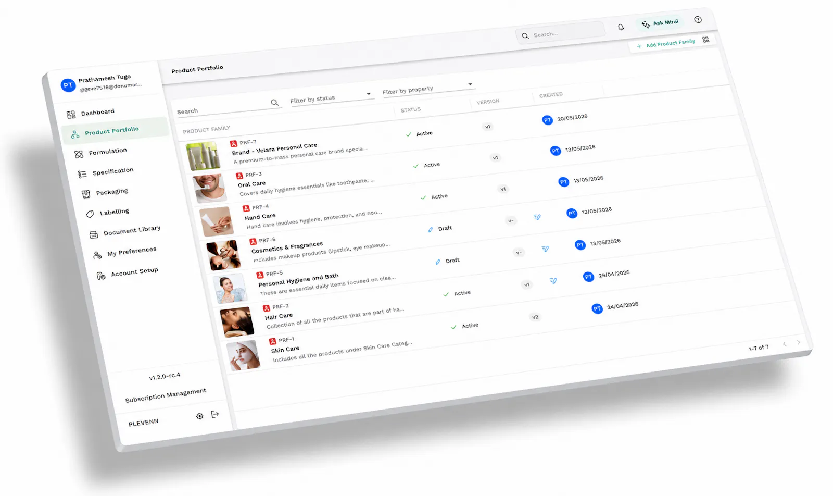Open Subscription Management
The image size is (833, 496).
point(166,395)
